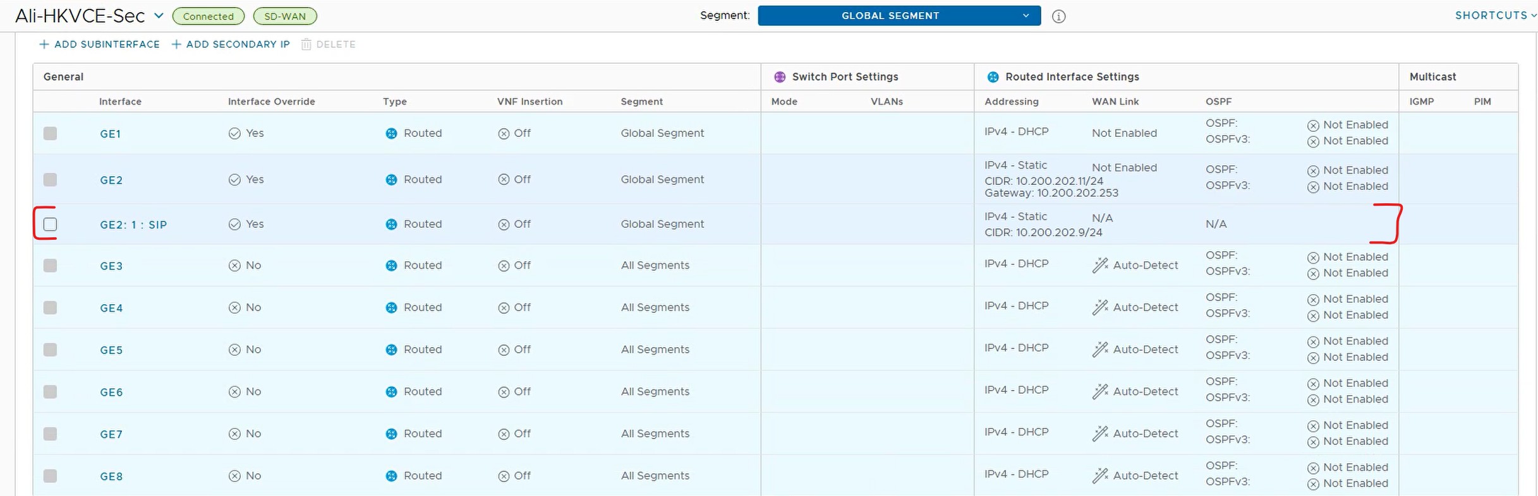Open the GE7 interface link
This screenshot has height=496, width=1538.
[111, 434]
